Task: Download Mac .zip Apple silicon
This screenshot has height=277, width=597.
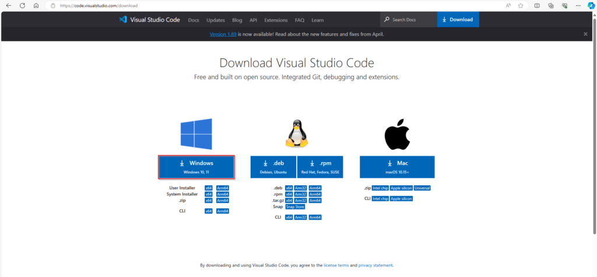Action: [x=401, y=188]
